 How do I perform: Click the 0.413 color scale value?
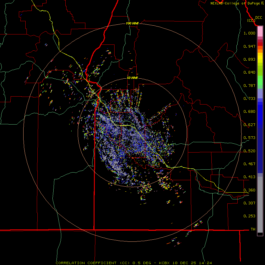point(249,177)
